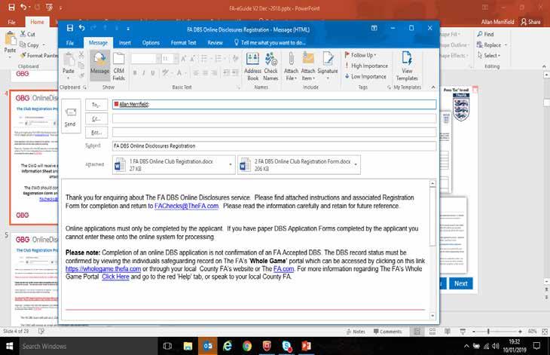
Task: Open the font name dropdown in the message ribbon
Action: (158, 59)
